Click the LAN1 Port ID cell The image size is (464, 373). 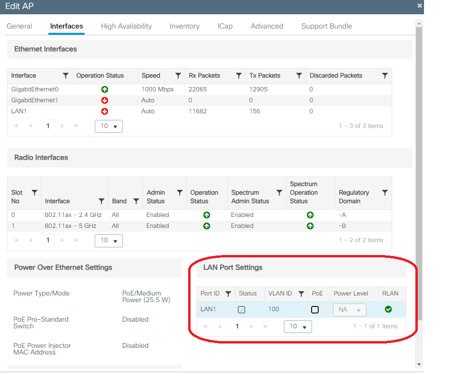tap(208, 309)
